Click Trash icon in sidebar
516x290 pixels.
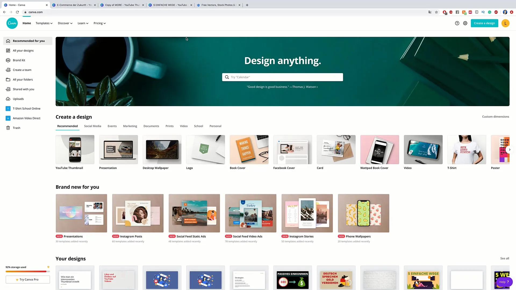pyautogui.click(x=8, y=128)
